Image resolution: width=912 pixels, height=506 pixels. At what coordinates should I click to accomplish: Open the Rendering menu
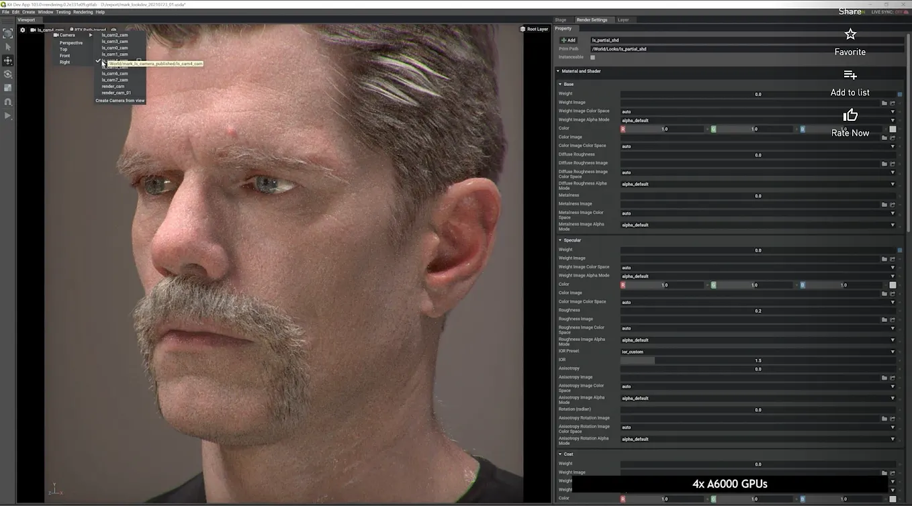click(x=83, y=12)
